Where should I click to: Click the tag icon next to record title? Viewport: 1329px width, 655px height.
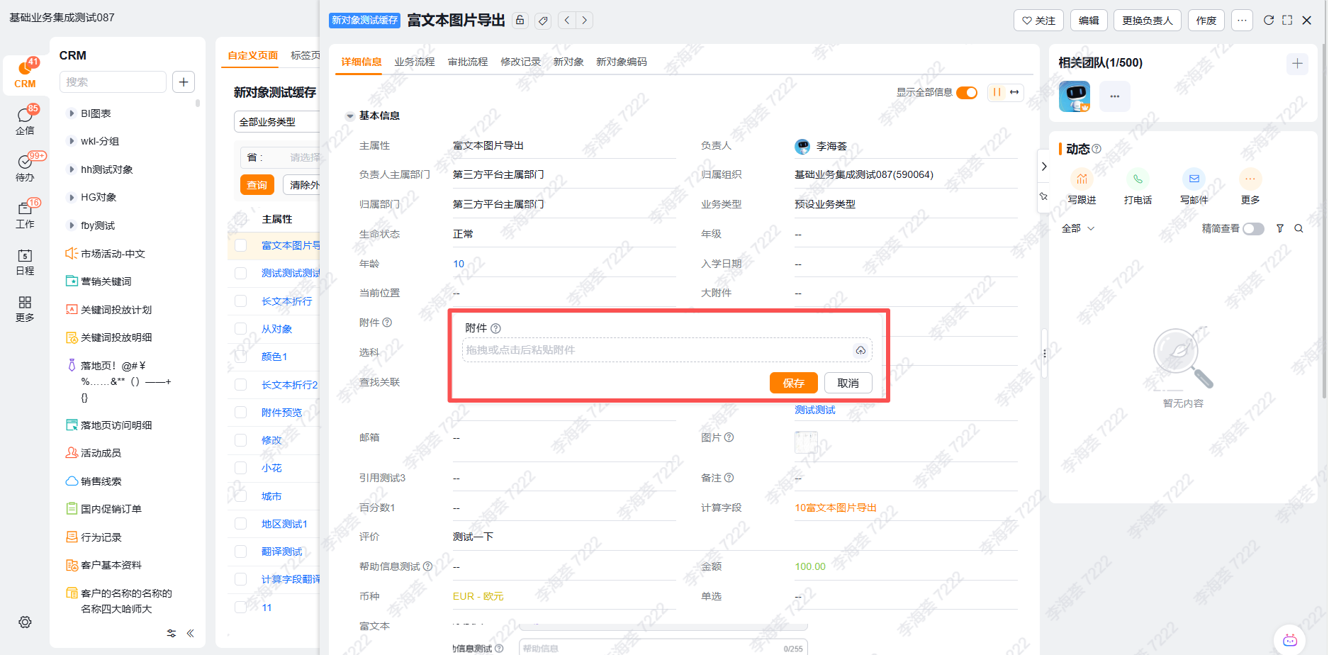point(543,21)
